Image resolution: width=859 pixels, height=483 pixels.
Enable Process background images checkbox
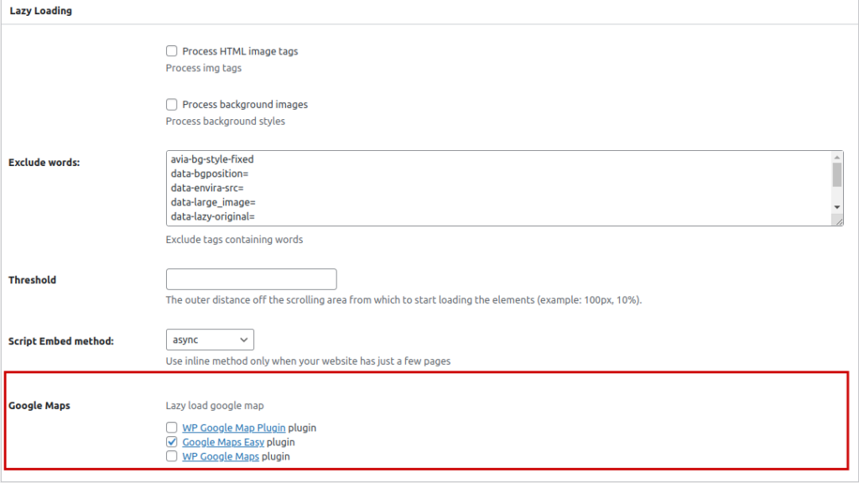coord(171,104)
